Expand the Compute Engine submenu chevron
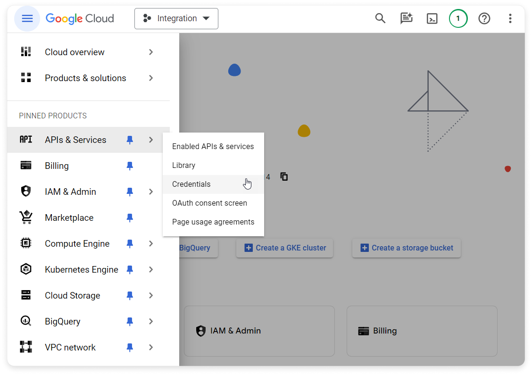 click(x=151, y=244)
